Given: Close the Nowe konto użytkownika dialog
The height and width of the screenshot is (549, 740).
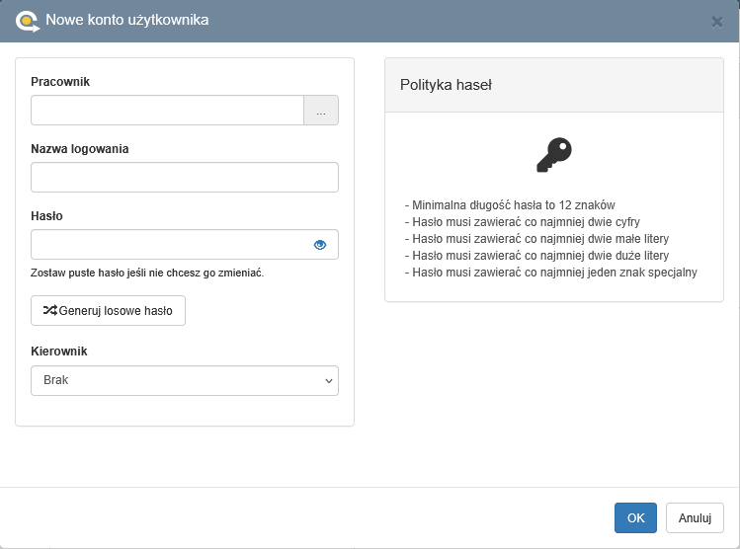Looking at the screenshot, I should tap(717, 22).
